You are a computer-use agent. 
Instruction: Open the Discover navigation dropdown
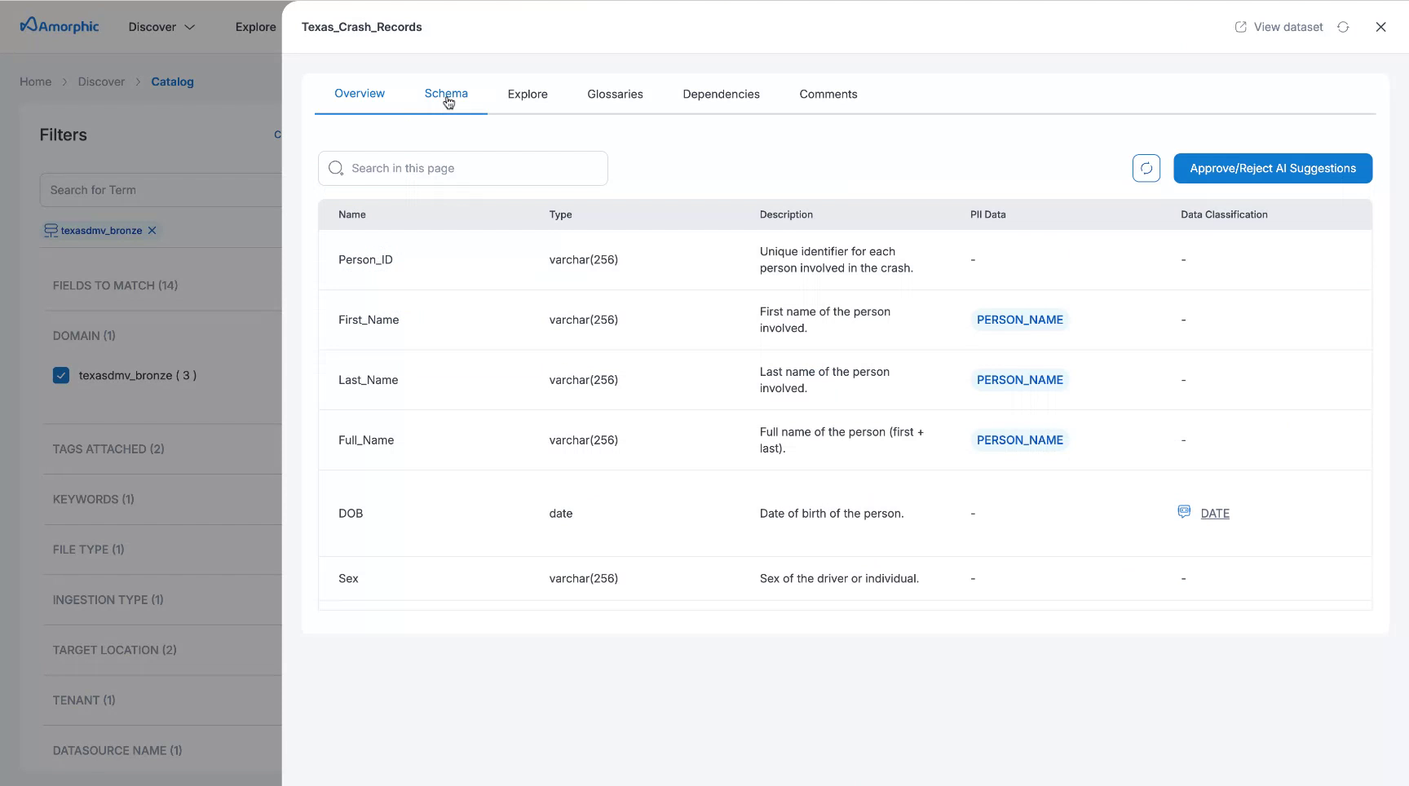161,26
